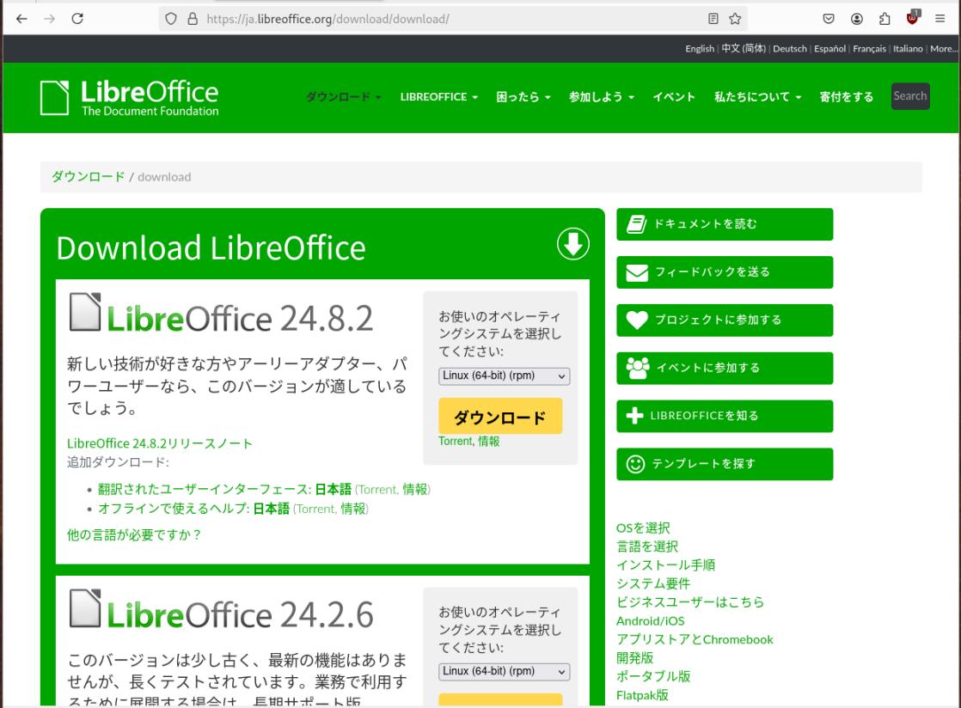Switch language to English
The height and width of the screenshot is (708, 961).
coord(700,49)
